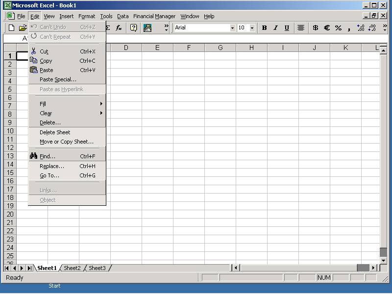This screenshot has width=392, height=294.
Task: Toggle Bold formatting
Action: (265, 28)
